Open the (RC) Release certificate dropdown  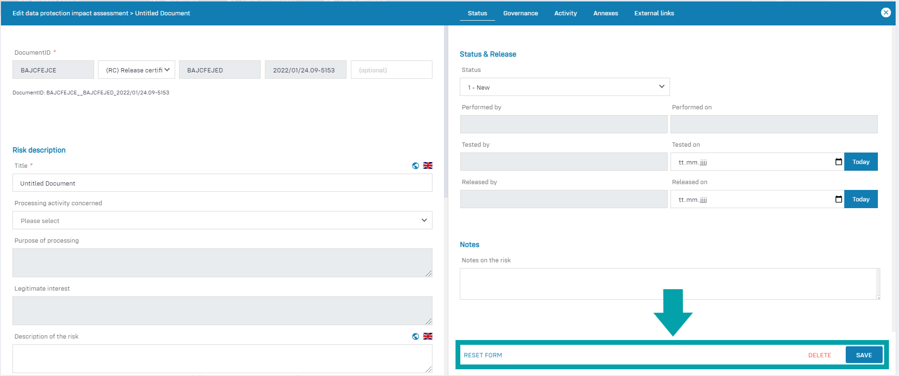(x=137, y=70)
